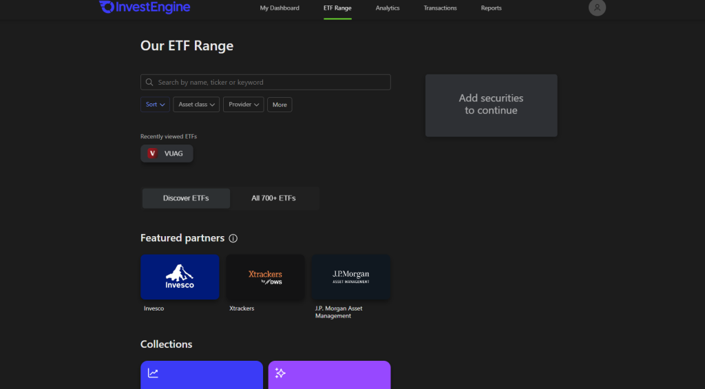This screenshot has width=705, height=389.
Task: Open the Transactions page link
Action: click(x=440, y=8)
